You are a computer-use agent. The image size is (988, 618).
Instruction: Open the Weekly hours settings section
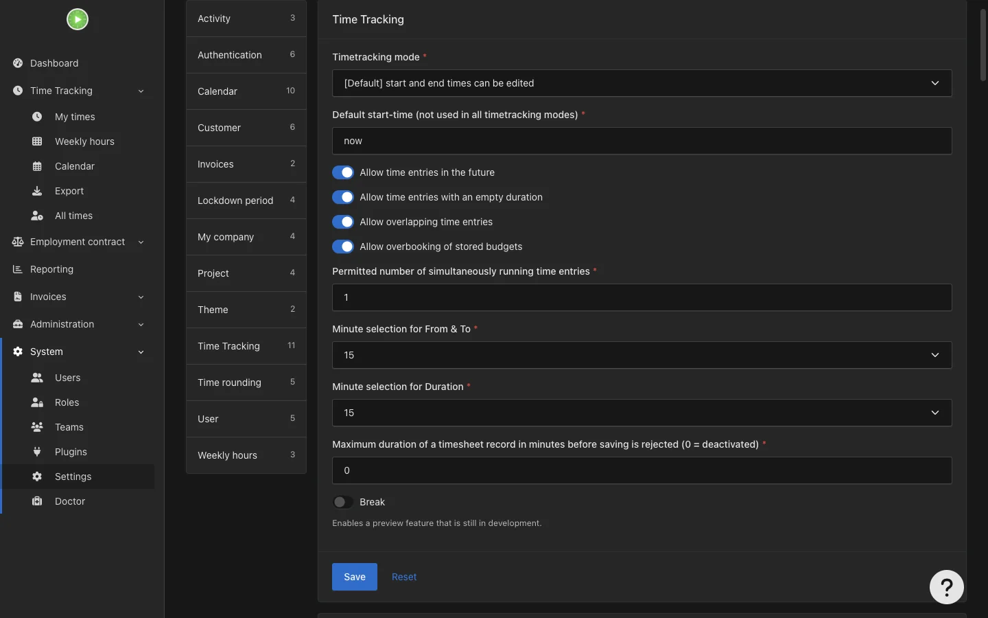[x=246, y=455]
